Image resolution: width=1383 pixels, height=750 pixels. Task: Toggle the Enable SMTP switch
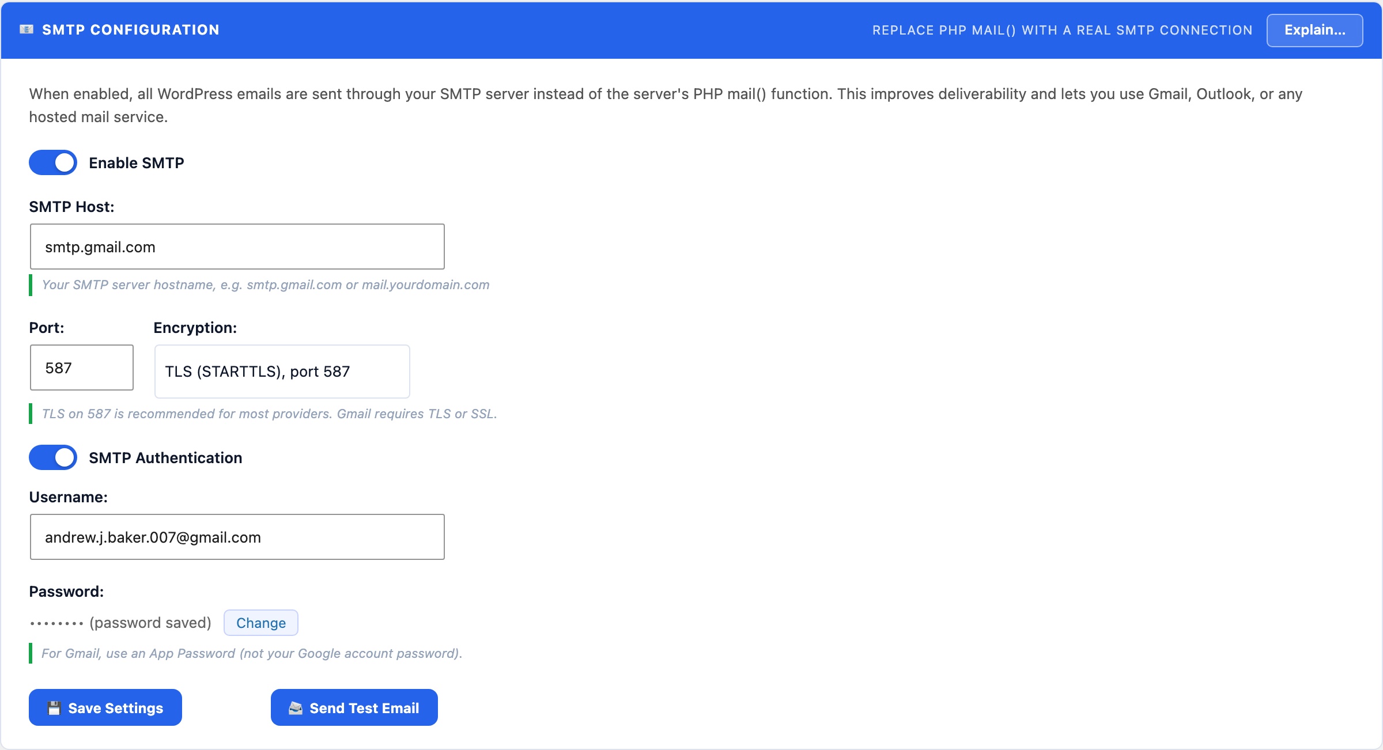coord(53,162)
